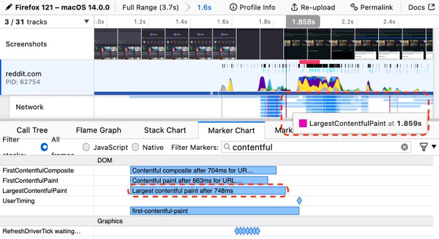
Task: Switch to the Flame Graph tab
Action: (x=99, y=130)
